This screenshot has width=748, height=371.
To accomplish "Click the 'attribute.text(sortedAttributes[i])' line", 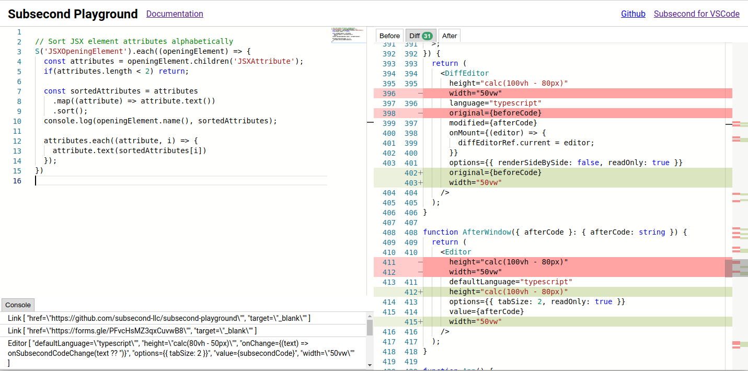I will [x=130, y=151].
